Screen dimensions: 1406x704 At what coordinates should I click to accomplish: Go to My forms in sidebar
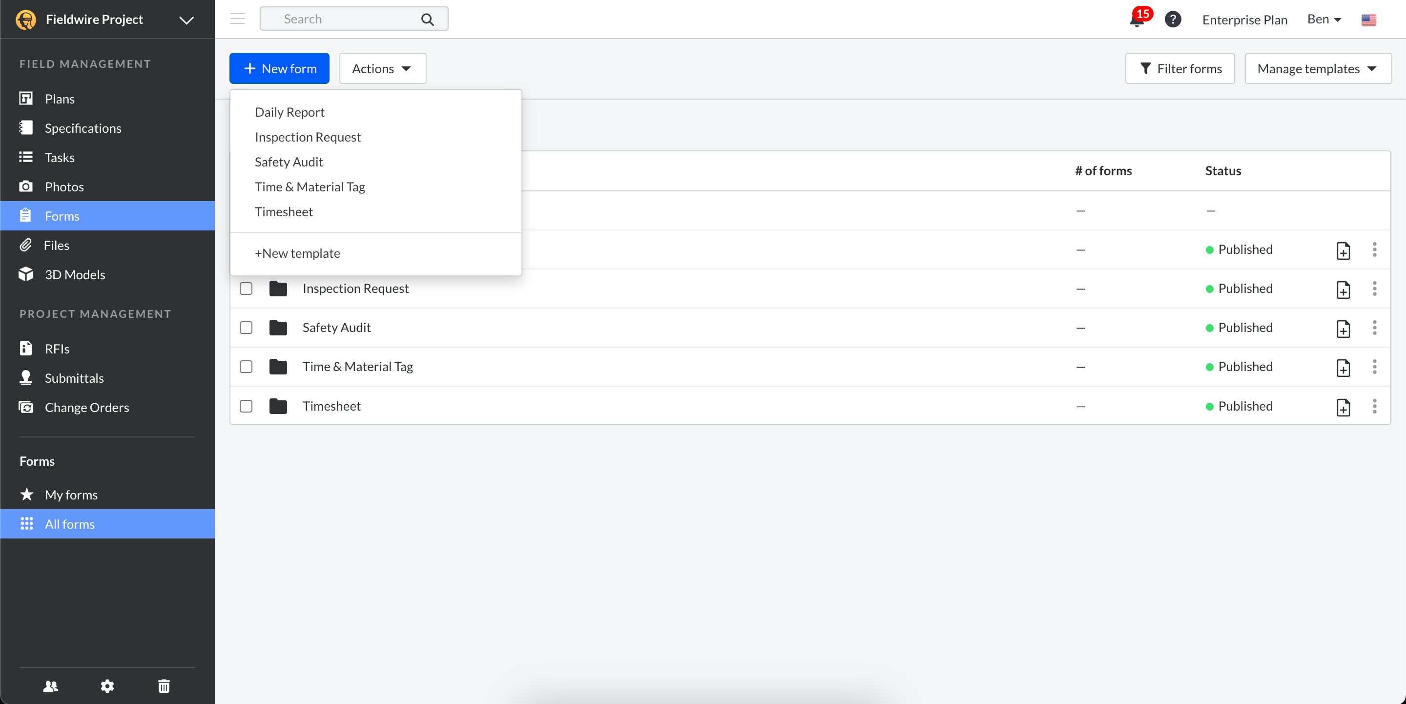71,495
